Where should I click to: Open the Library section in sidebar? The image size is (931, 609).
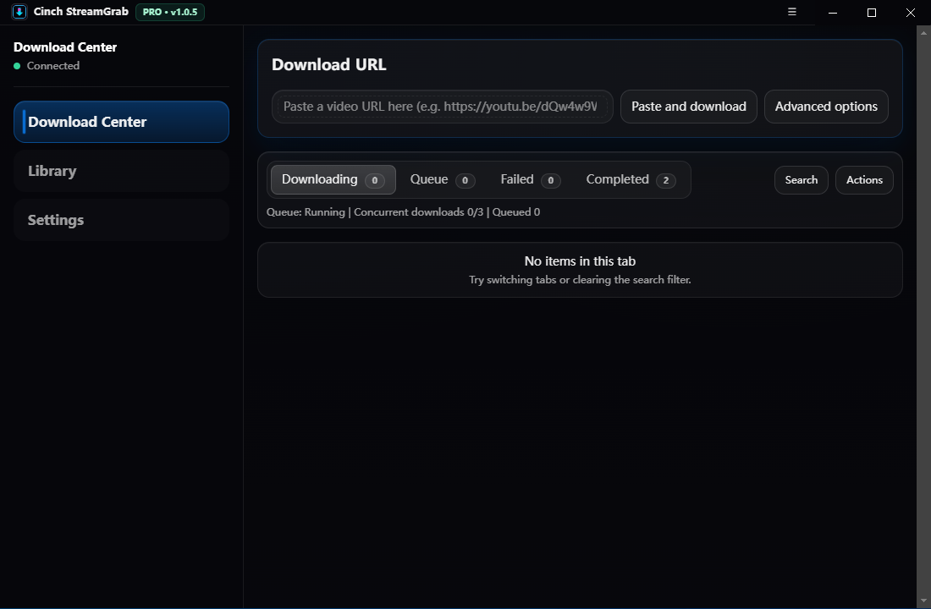pos(121,171)
